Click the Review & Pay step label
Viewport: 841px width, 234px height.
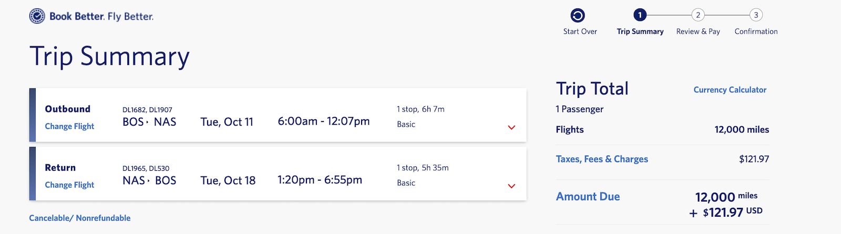(698, 31)
